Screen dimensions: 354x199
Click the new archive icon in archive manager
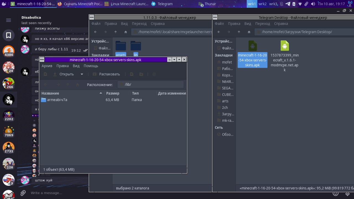[45, 74]
